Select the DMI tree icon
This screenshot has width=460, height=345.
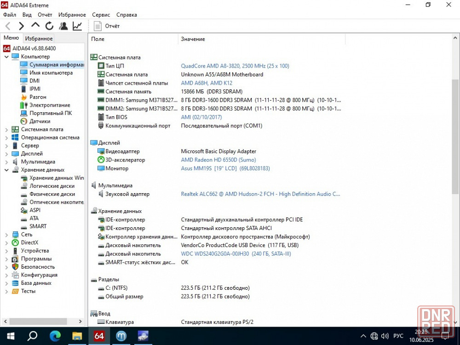coord(24,80)
